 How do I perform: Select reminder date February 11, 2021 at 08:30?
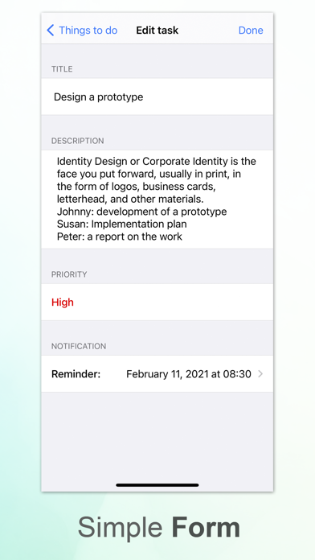click(189, 374)
